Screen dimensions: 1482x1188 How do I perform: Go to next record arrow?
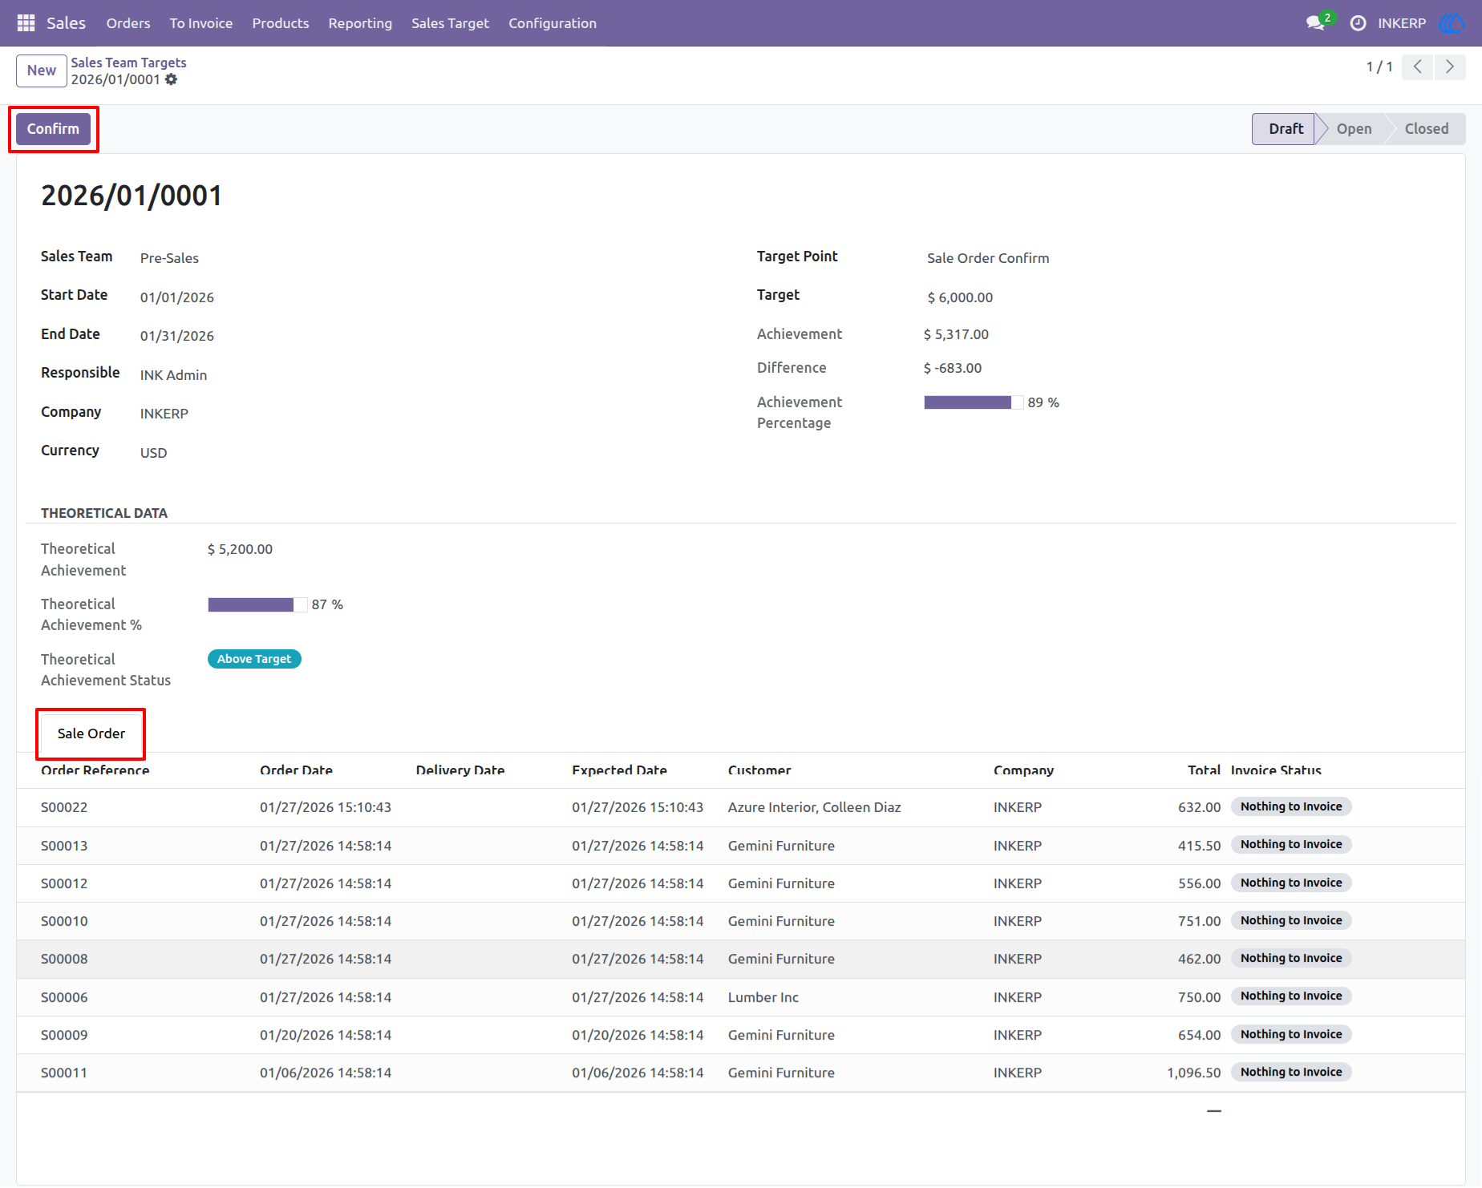coord(1450,67)
